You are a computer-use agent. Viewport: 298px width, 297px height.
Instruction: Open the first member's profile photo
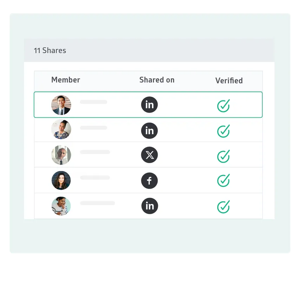[61, 105]
